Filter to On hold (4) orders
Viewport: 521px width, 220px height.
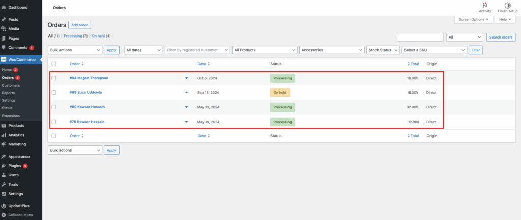pyautogui.click(x=101, y=35)
